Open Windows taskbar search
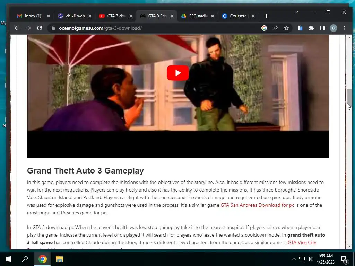 (25, 259)
